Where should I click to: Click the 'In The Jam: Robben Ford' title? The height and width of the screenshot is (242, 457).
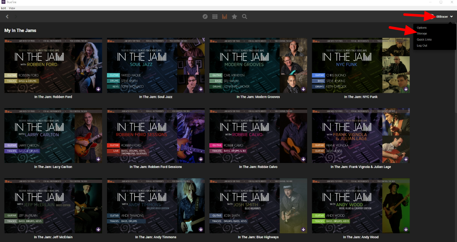pyautogui.click(x=53, y=97)
